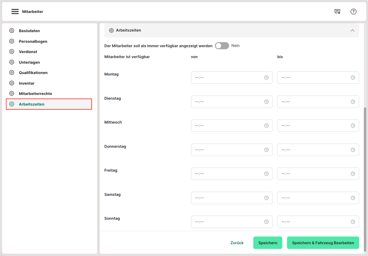The width and height of the screenshot is (368, 256).
Task: Go to Personalbogen in sidebar
Action: click(33, 41)
